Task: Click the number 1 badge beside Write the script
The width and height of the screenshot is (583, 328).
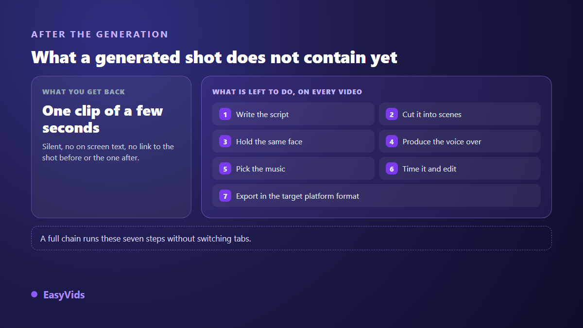Action: tap(225, 114)
